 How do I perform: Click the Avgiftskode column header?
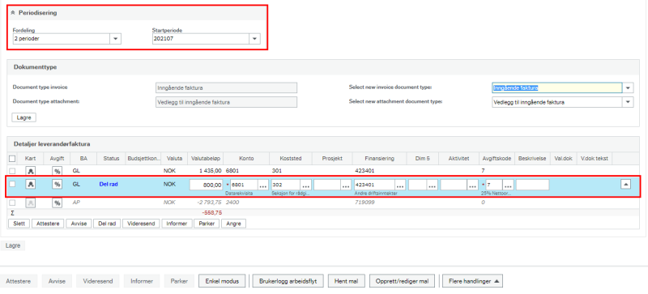point(497,159)
